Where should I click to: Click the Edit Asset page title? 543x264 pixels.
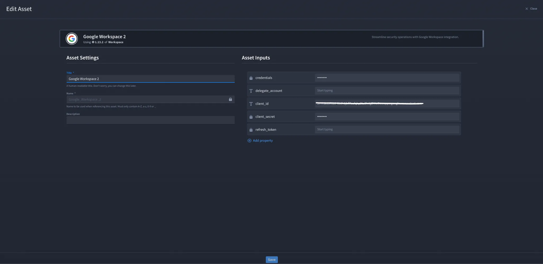(19, 9)
